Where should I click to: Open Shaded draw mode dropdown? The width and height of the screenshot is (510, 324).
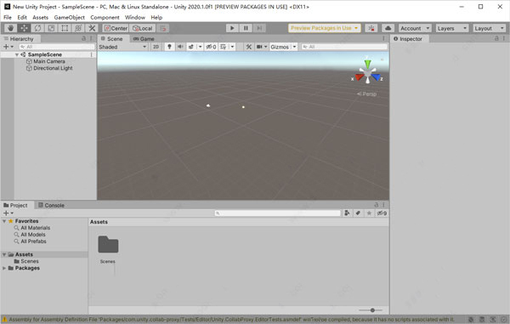point(122,47)
